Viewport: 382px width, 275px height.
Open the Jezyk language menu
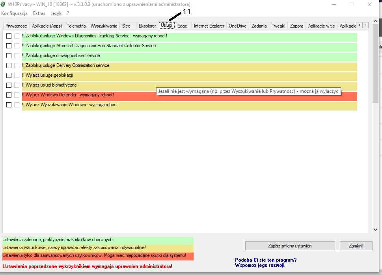(56, 13)
